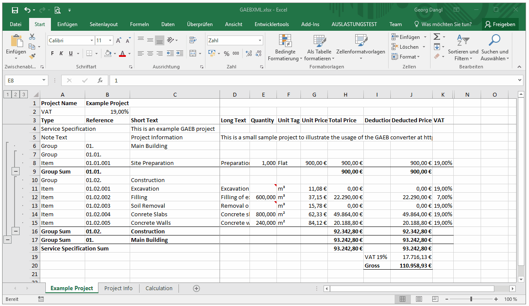The width and height of the screenshot is (529, 306).
Task: Open Sortieren und Filtern
Action: tap(463, 47)
